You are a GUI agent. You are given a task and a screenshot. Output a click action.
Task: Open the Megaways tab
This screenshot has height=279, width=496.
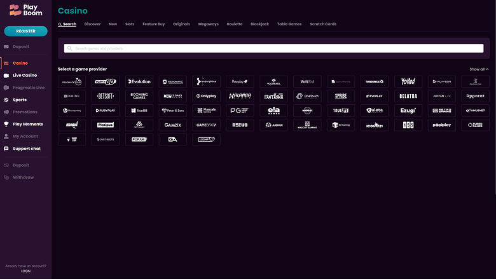pyautogui.click(x=208, y=24)
